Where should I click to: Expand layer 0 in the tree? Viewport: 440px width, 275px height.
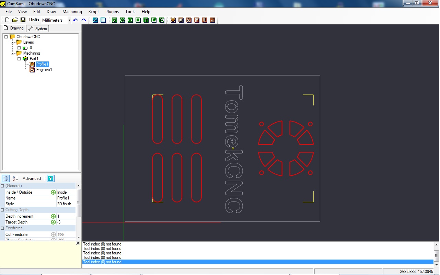point(19,48)
